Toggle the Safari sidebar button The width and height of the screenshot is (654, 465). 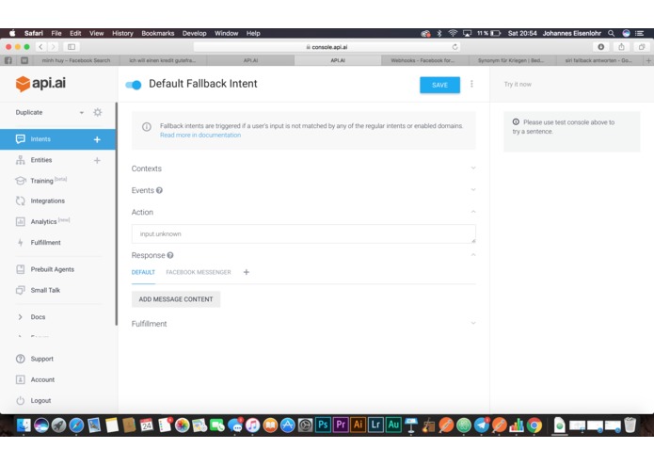[x=72, y=47]
